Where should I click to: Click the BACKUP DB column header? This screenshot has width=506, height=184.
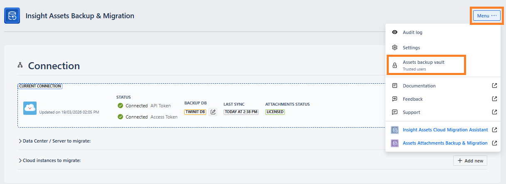195,104
